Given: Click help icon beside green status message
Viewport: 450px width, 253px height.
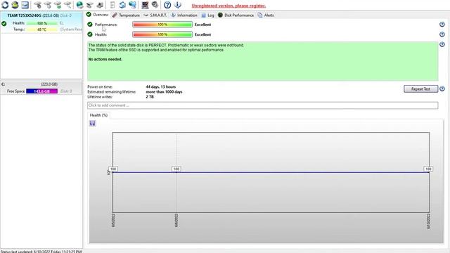Looking at the screenshot, I should [x=442, y=44].
